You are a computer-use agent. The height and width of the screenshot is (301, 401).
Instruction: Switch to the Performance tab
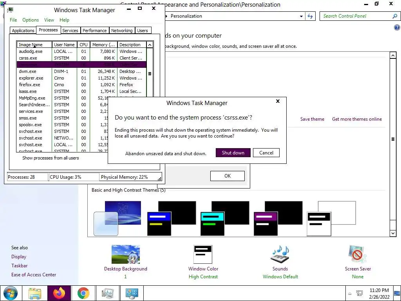95,31
